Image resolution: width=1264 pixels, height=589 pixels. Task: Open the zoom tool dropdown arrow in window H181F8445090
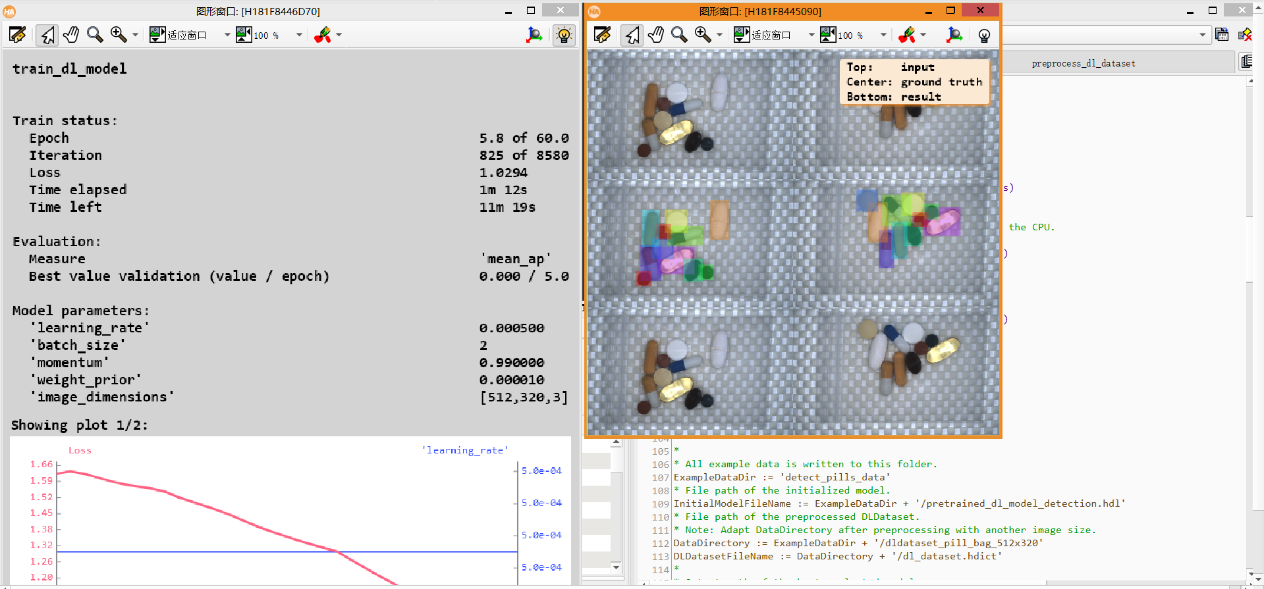click(719, 35)
